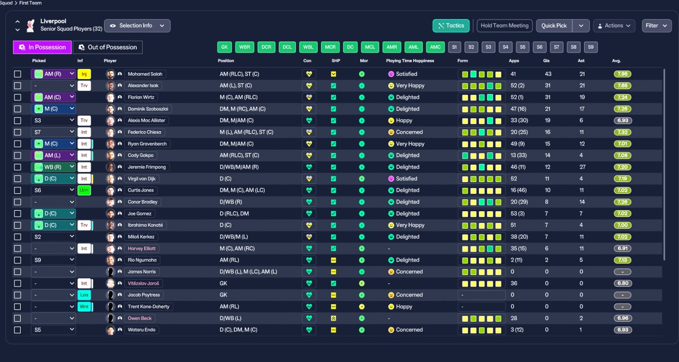This screenshot has height=362, width=679.
Task: Sort by the Gls column header
Action: point(547,61)
